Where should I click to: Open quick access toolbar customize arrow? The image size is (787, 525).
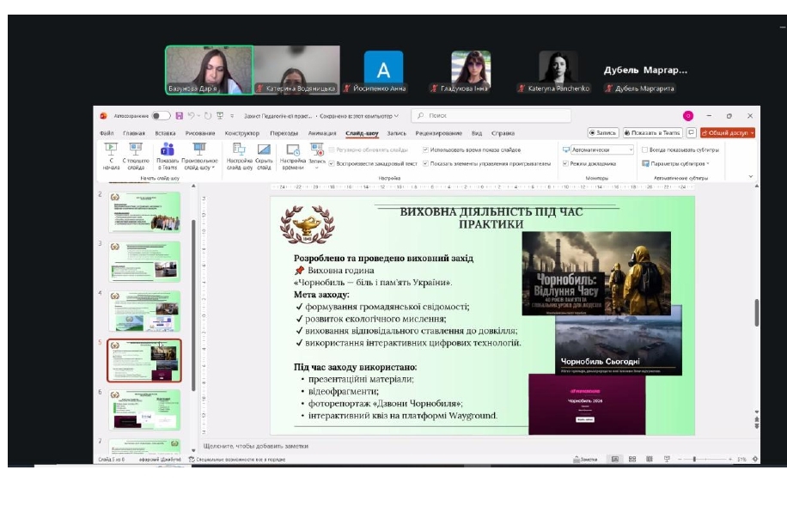232,116
